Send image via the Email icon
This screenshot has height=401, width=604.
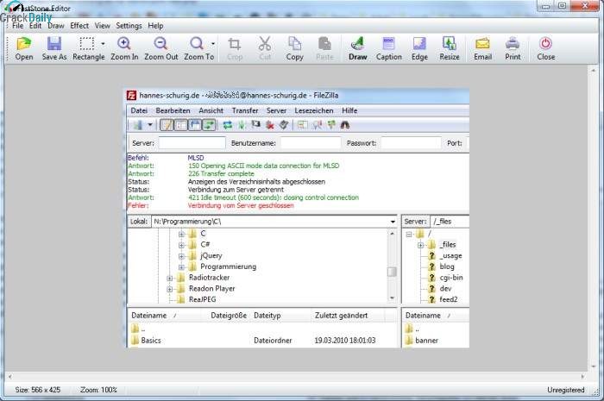pos(482,48)
